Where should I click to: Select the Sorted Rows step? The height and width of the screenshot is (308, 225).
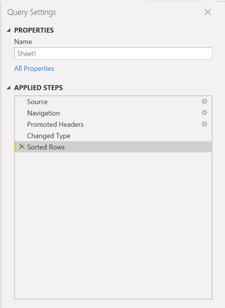point(113,147)
